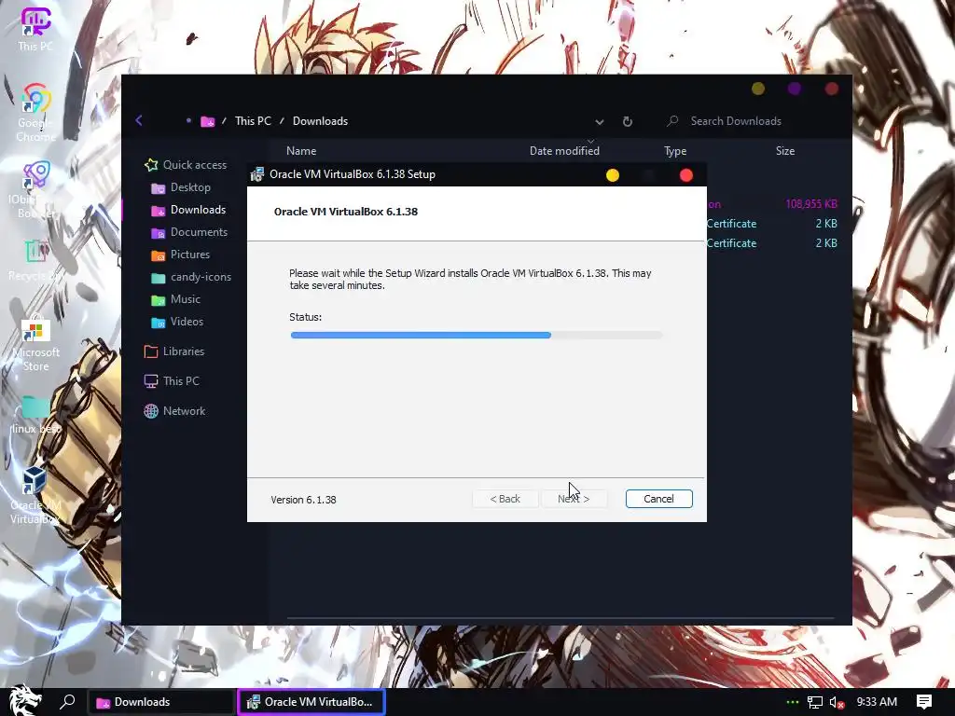Switch to Downloads taskbar window
The height and width of the screenshot is (716, 955).
[x=161, y=702]
